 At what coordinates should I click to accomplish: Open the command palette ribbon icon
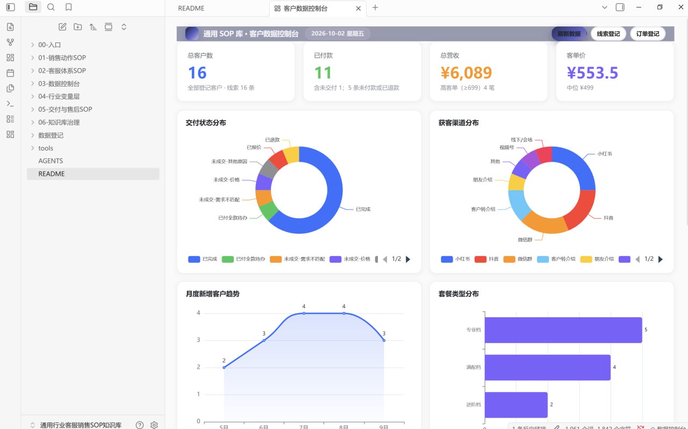tap(10, 104)
